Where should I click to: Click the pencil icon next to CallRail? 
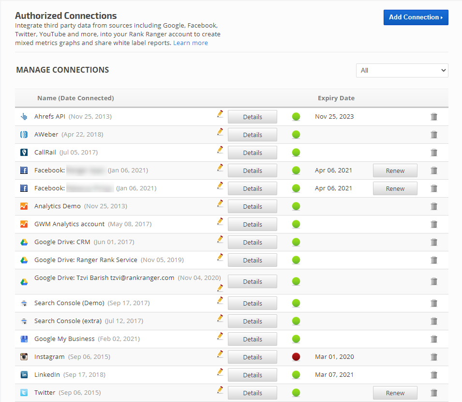point(220,150)
